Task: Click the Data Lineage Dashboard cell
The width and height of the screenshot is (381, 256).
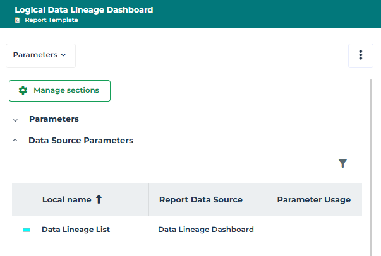Action: [x=206, y=230]
